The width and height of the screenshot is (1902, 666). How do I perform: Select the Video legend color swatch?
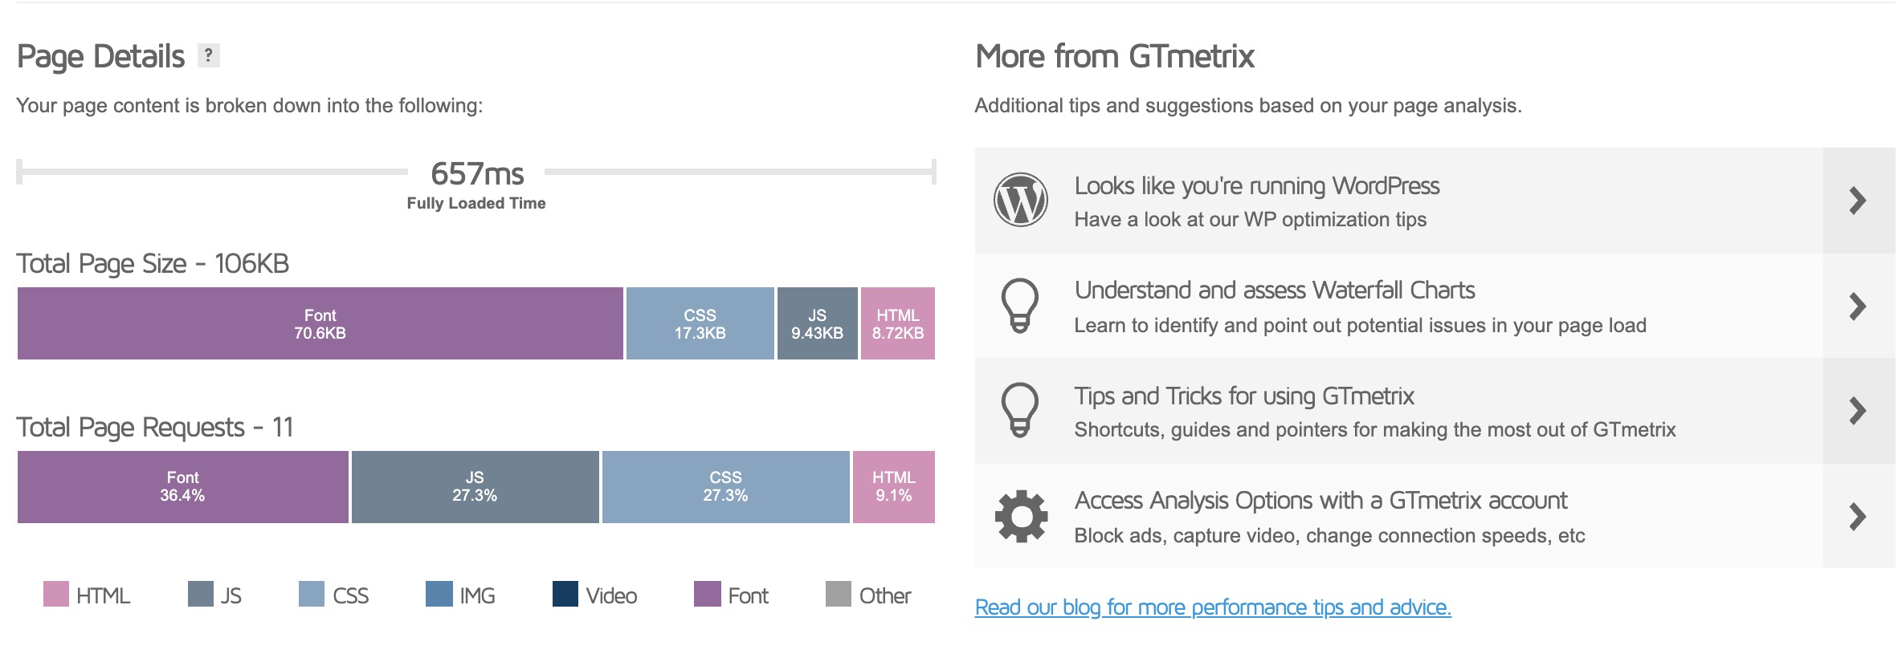565,595
